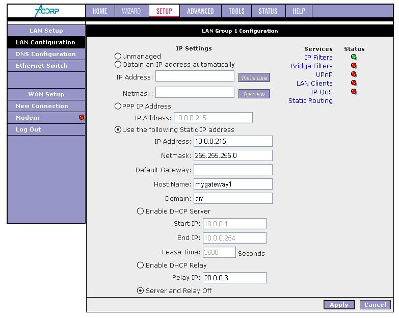
Task: Click the static IP Address field 10.0.0.215
Action: 233,141
